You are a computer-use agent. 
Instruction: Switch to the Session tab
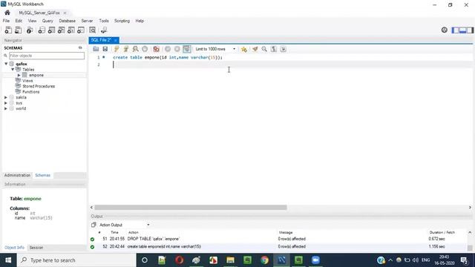tap(36, 248)
